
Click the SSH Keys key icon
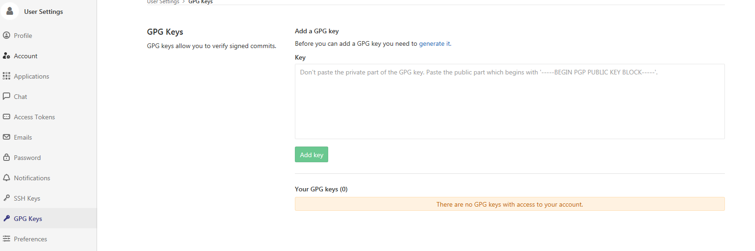(6, 198)
